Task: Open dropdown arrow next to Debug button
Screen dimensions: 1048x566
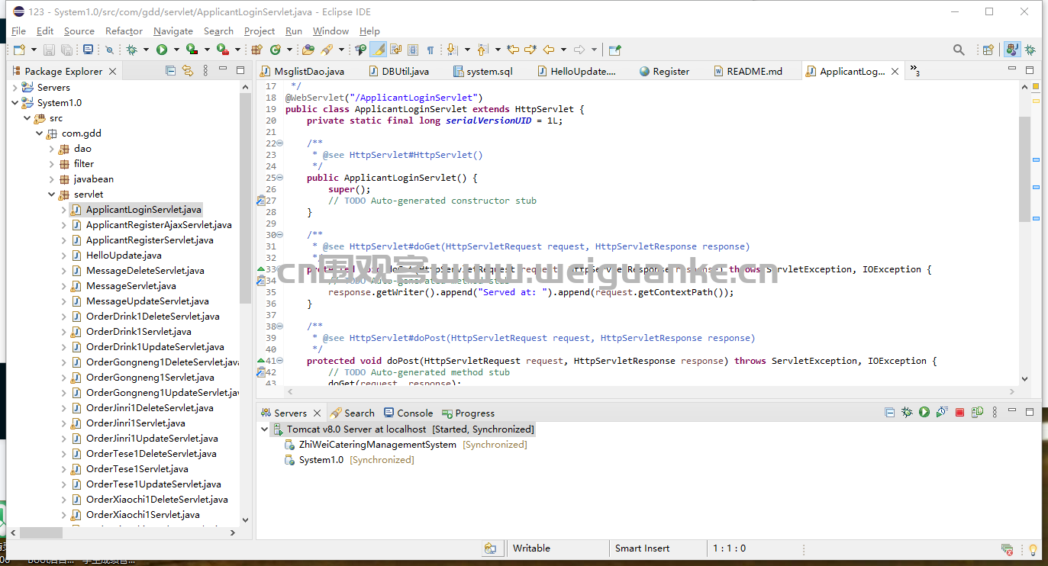Action: point(145,50)
